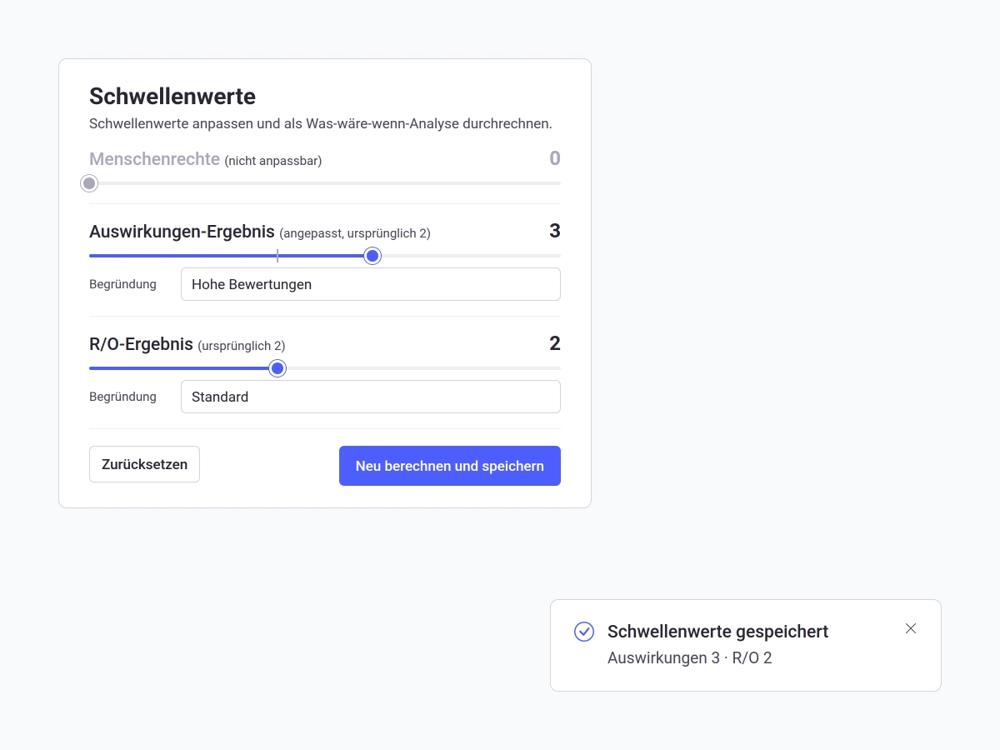Click the Auswirkungen-Ergebnis value 3
The width and height of the screenshot is (1000, 750).
click(555, 231)
